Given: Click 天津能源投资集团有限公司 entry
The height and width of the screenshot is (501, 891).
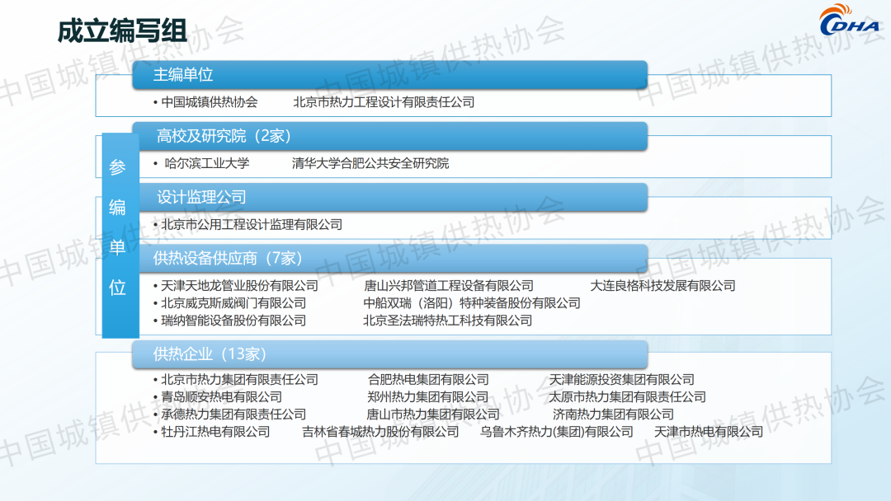Looking at the screenshot, I should [x=622, y=380].
